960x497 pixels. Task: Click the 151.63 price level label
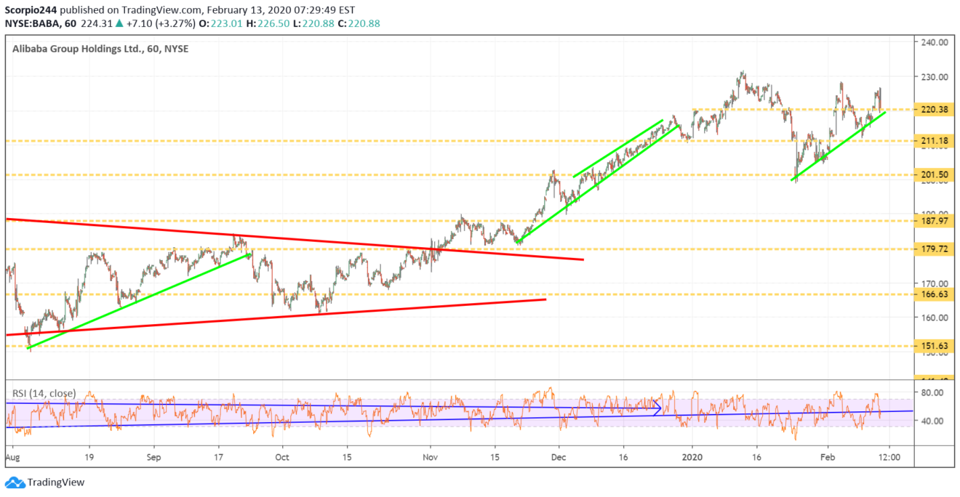933,346
